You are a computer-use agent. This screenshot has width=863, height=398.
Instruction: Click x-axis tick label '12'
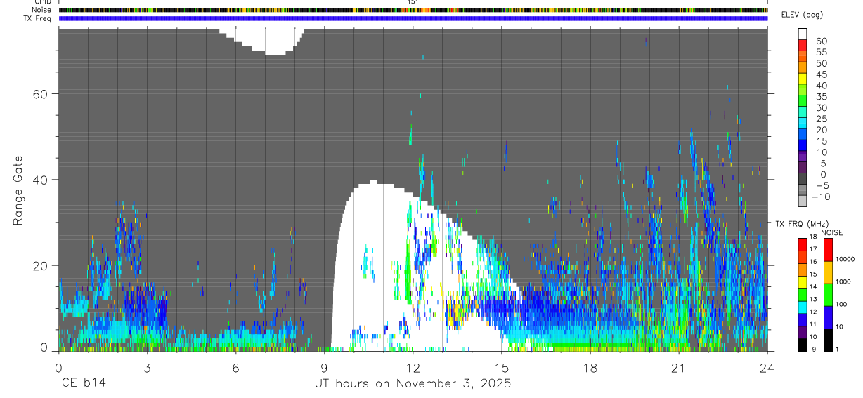pos(413,368)
